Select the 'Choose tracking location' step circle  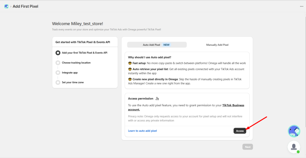click(58, 62)
